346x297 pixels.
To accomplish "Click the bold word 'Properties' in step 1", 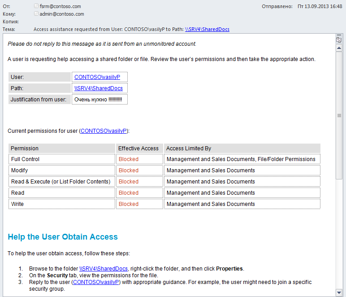I will click(x=229, y=269).
